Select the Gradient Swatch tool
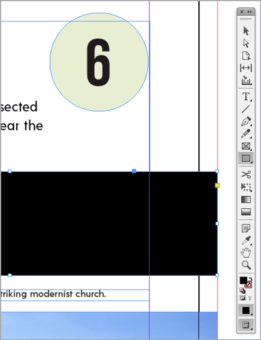The height and width of the screenshot is (340, 261). (x=246, y=199)
